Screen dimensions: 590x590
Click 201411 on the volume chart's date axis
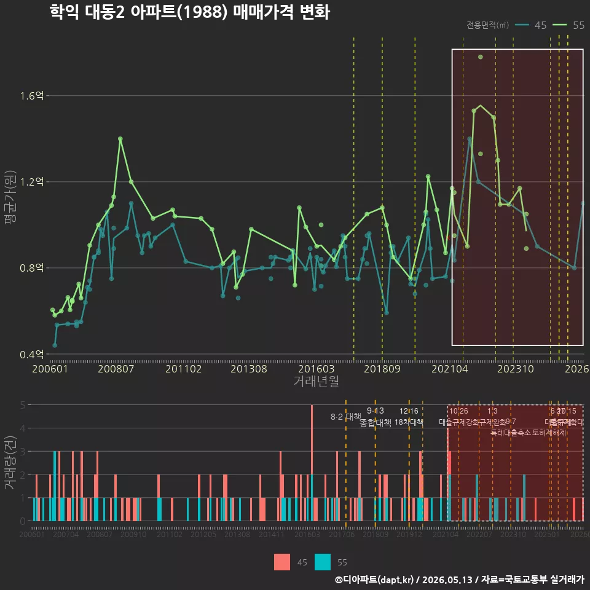coord(271,534)
